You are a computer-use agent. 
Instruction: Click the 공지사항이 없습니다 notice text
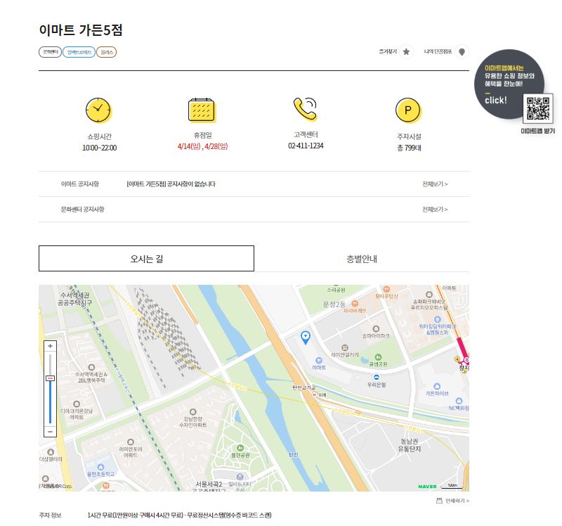tap(171, 184)
